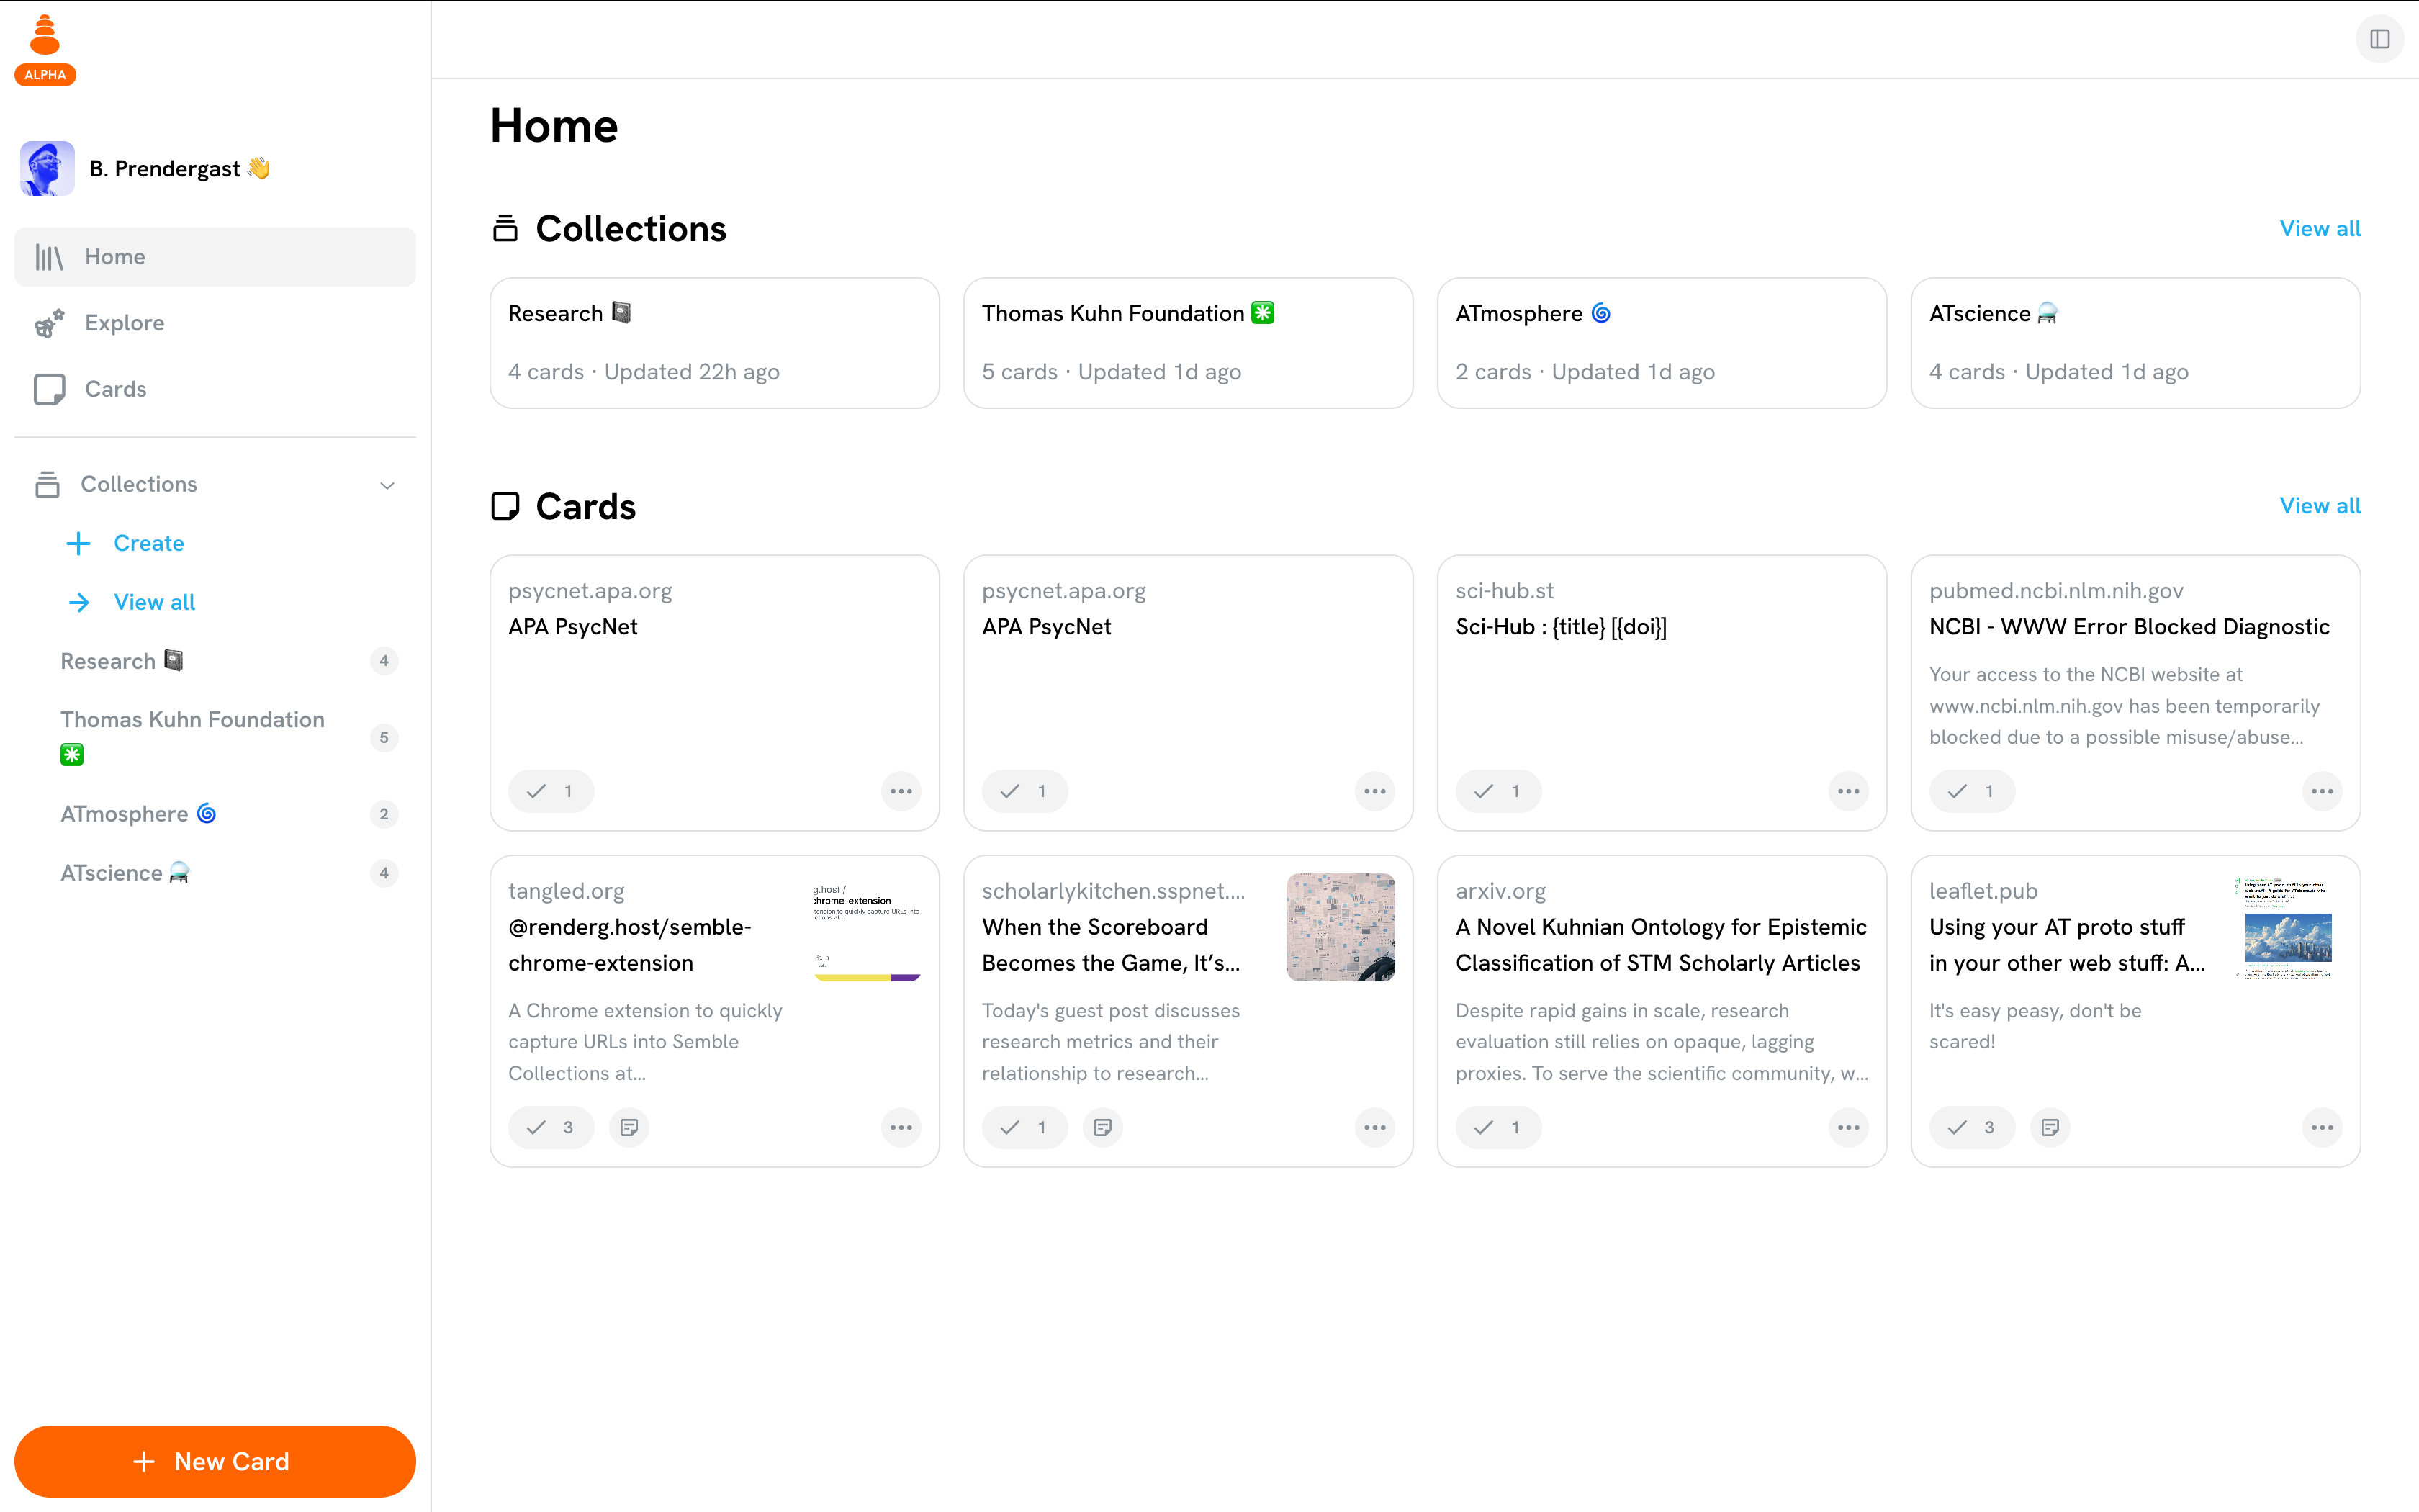Toggle the checkmark count on first APA PsycNet card
Screen dimensions: 2419x1512
click(551, 791)
